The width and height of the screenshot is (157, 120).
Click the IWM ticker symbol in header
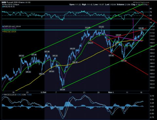click(x=4, y=2)
